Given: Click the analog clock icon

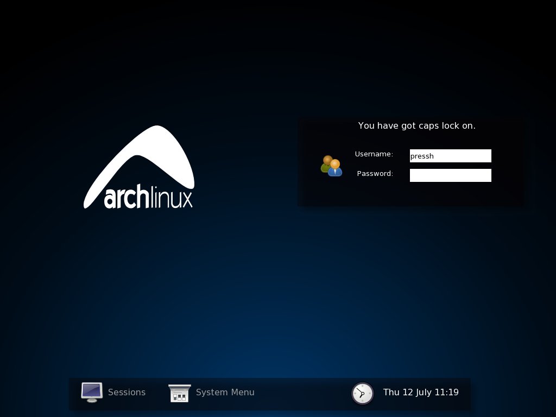Looking at the screenshot, I should 362,393.
